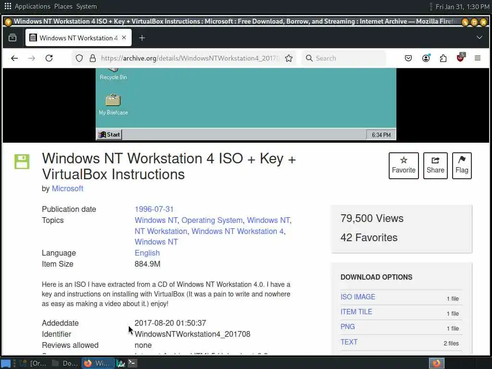Screen dimensions: 492x369
Task: Click the green floppy disk software icon
Action: [22, 161]
